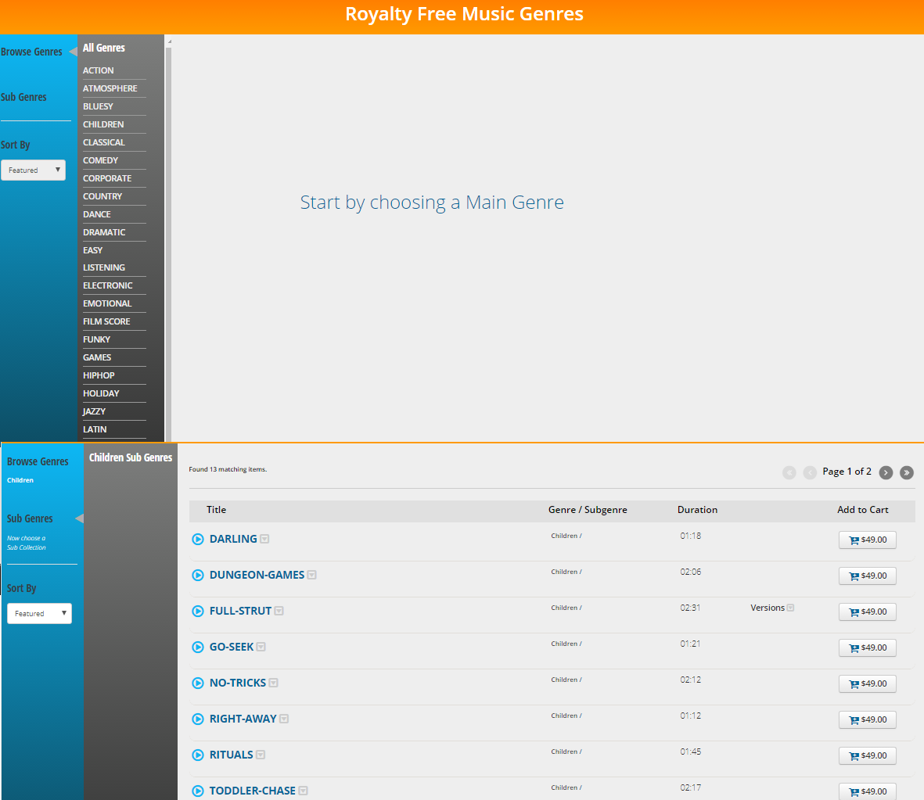Expand details arrow next to NO-TRICKS
This screenshot has height=800, width=924.
pyautogui.click(x=273, y=683)
